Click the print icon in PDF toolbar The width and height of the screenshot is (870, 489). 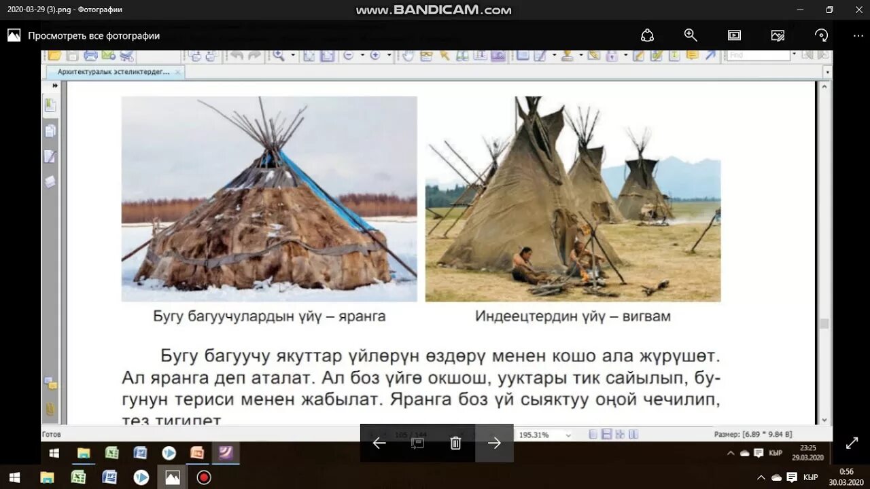(x=90, y=55)
